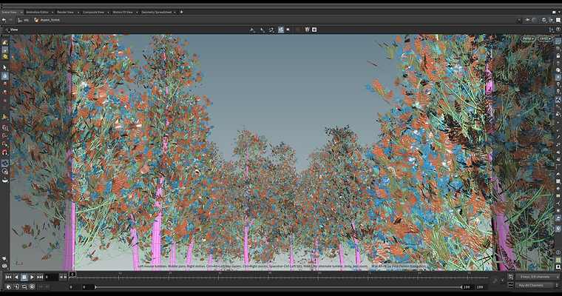This screenshot has width=562, height=296.
Task: Open the Geometry Spreadsheet tab
Action: [x=156, y=12]
